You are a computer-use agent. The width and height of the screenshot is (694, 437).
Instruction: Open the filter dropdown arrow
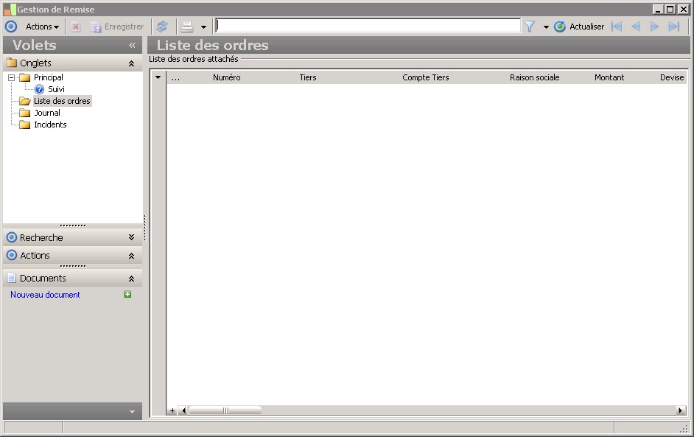coord(546,27)
